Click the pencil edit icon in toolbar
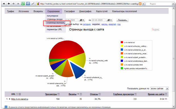 pos(33,4)
